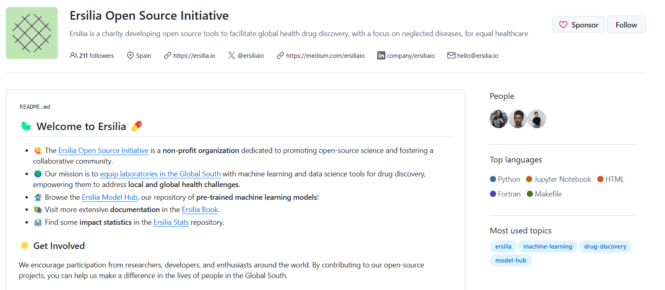Open the Global South laboratories link
This screenshot has height=290, width=665.
[x=160, y=174]
